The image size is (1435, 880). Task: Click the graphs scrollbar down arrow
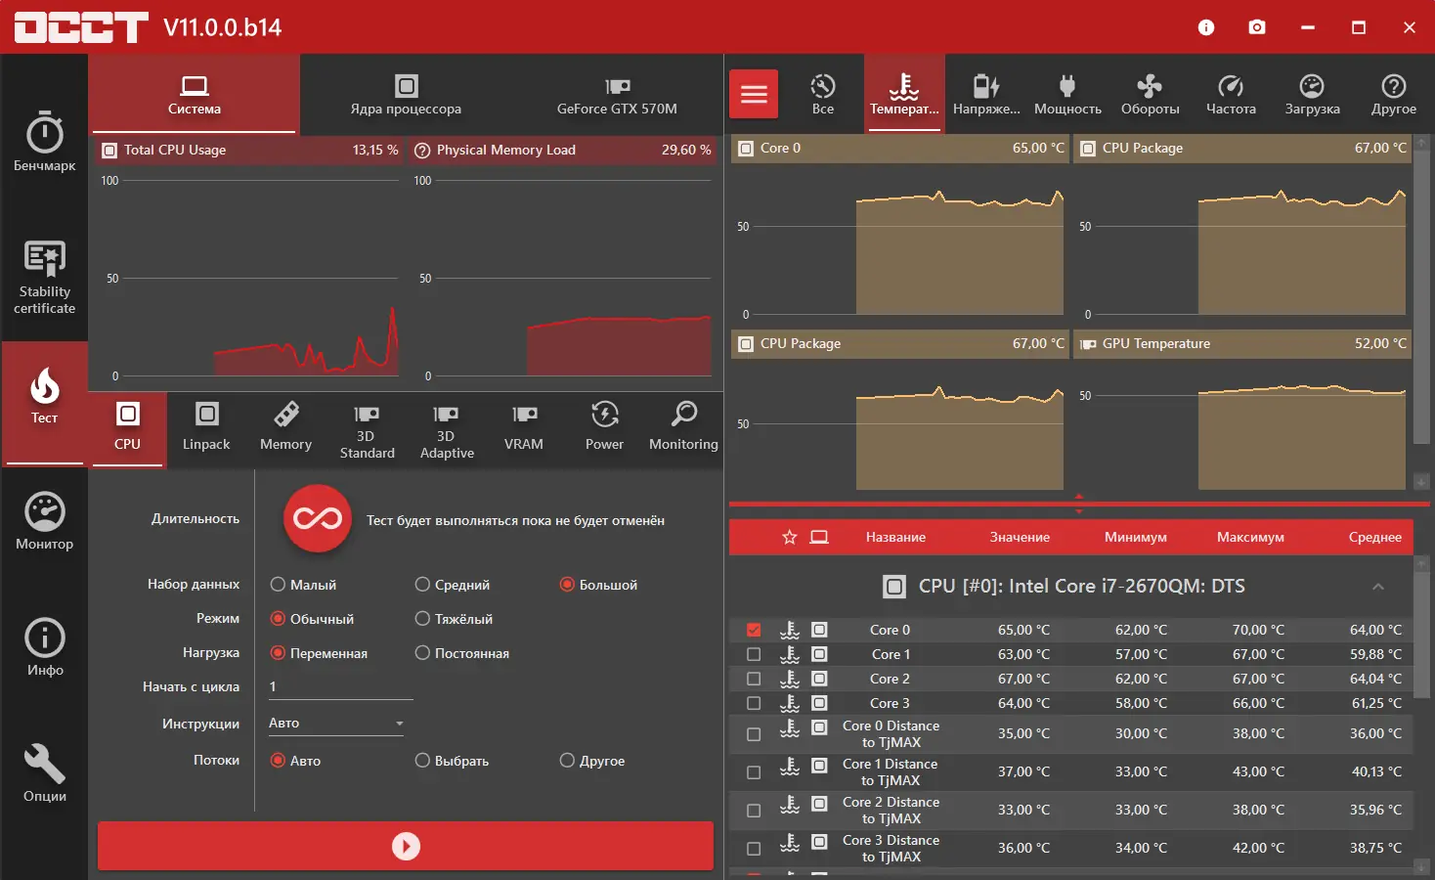1422,481
